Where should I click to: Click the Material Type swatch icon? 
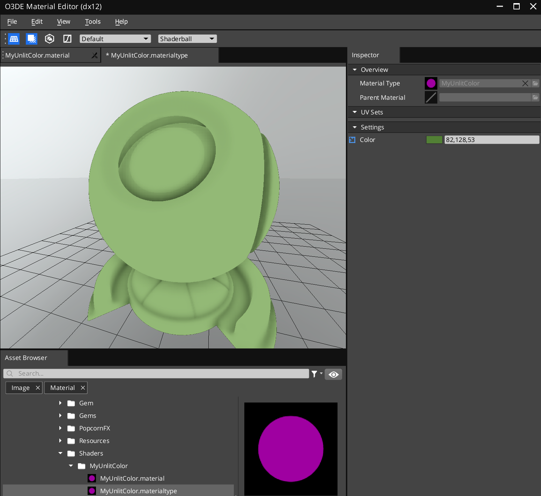[x=431, y=83]
